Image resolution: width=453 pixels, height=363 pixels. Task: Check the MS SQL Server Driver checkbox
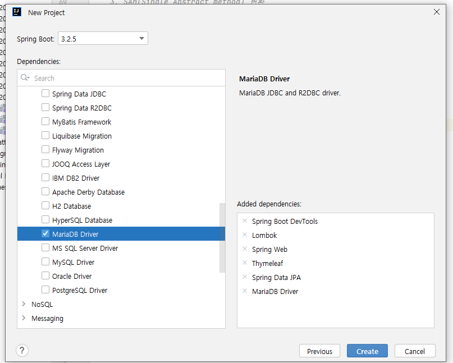(45, 248)
